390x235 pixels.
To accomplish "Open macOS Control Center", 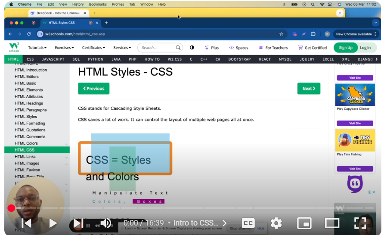I will 330,4.
